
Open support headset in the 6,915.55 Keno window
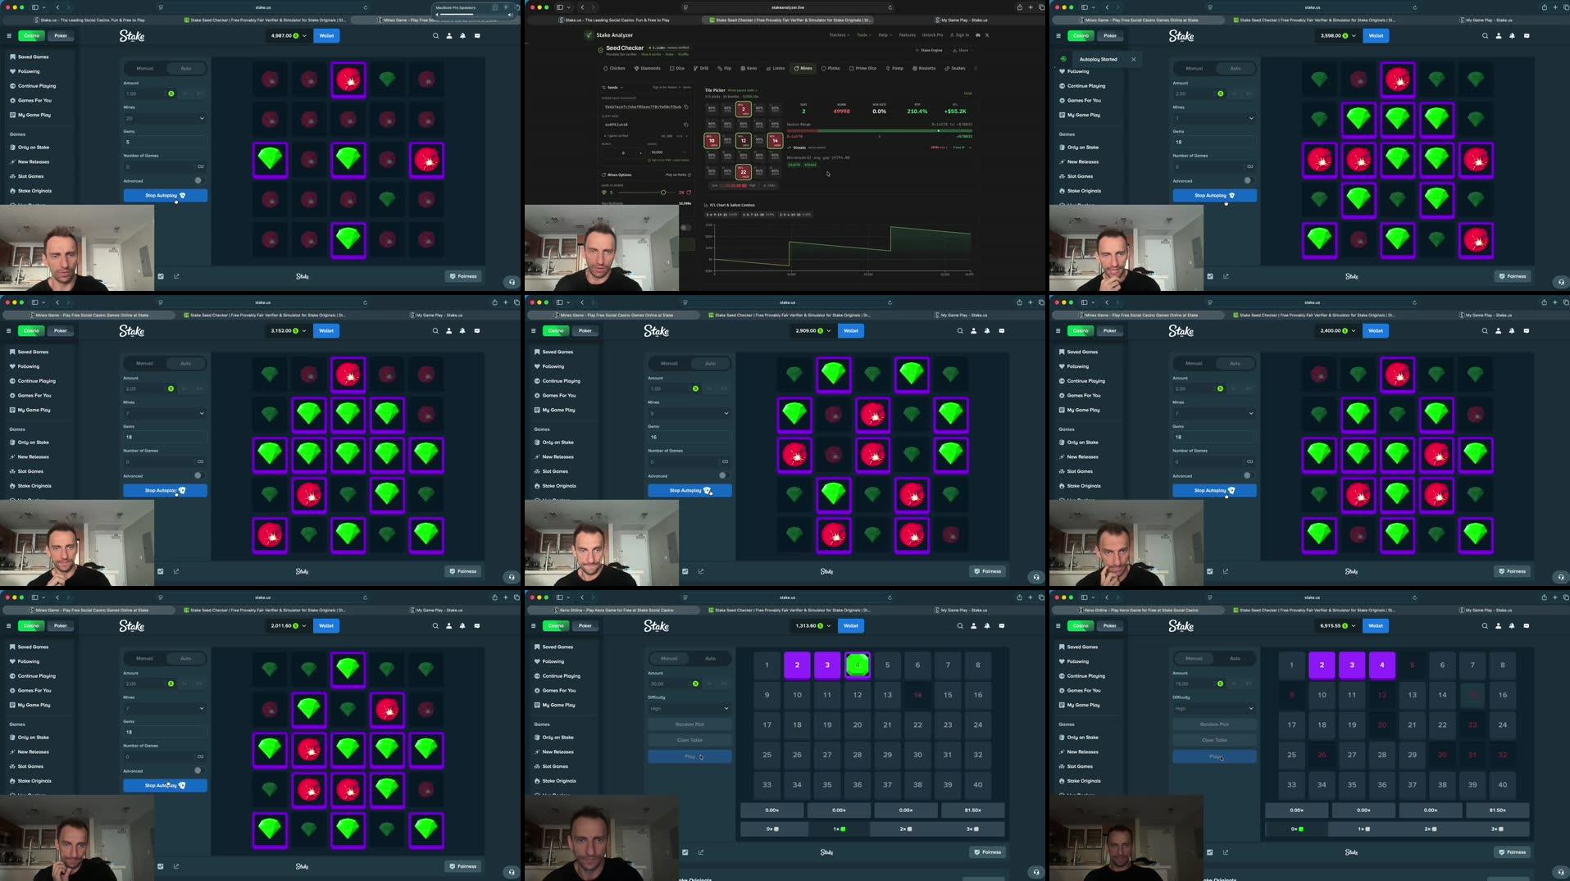pos(1561,872)
